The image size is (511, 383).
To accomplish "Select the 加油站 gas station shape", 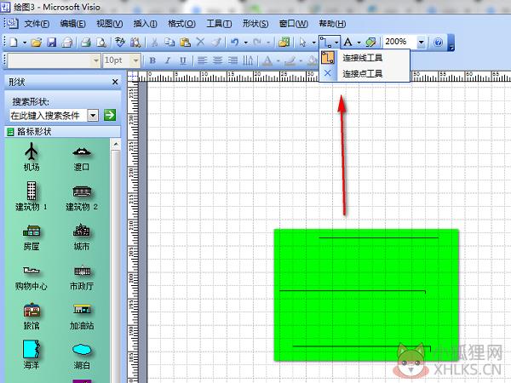I will point(82,317).
